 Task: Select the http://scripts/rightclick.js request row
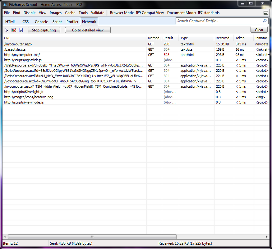[x=136, y=60]
